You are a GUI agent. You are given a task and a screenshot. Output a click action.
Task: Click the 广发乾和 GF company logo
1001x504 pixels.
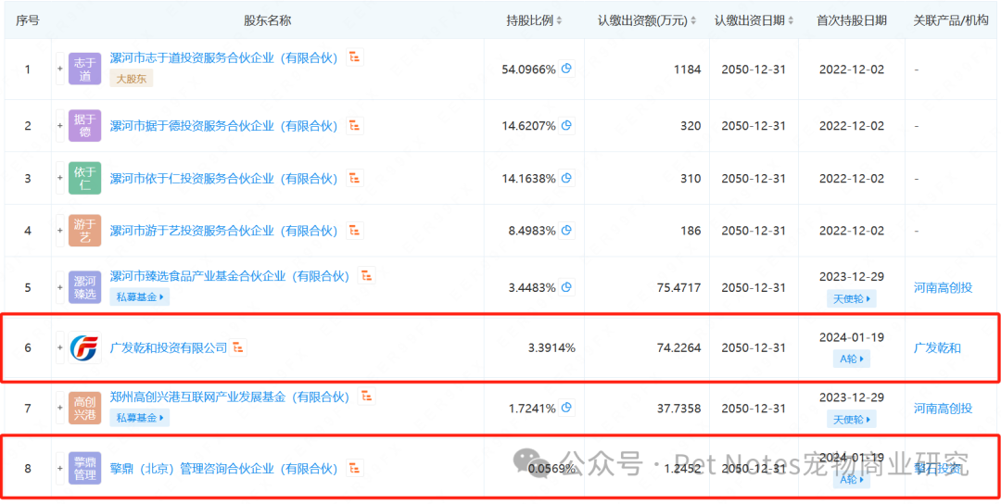tap(84, 347)
